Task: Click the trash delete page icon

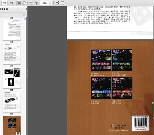Action: click(24, 15)
